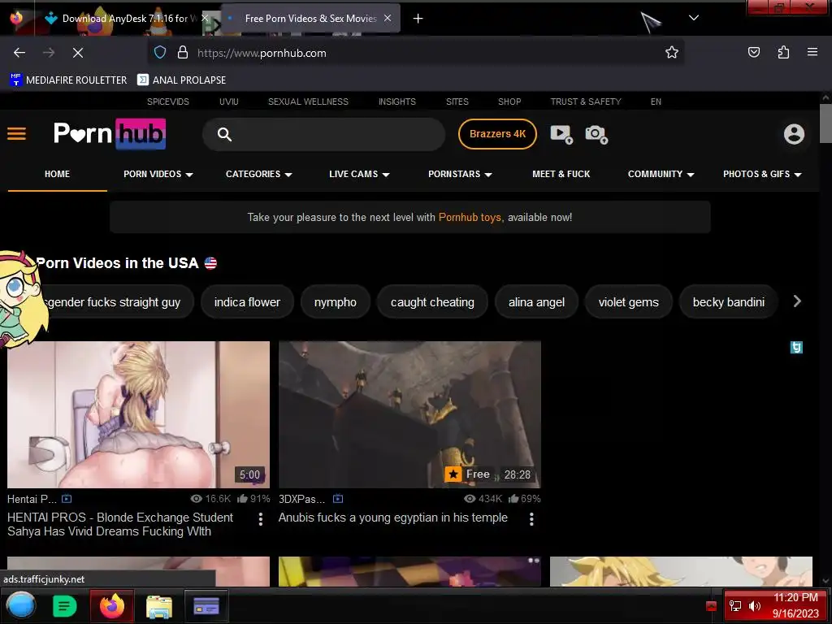Open the INSIGHTS top bar link
The width and height of the screenshot is (832, 624).
(x=396, y=102)
